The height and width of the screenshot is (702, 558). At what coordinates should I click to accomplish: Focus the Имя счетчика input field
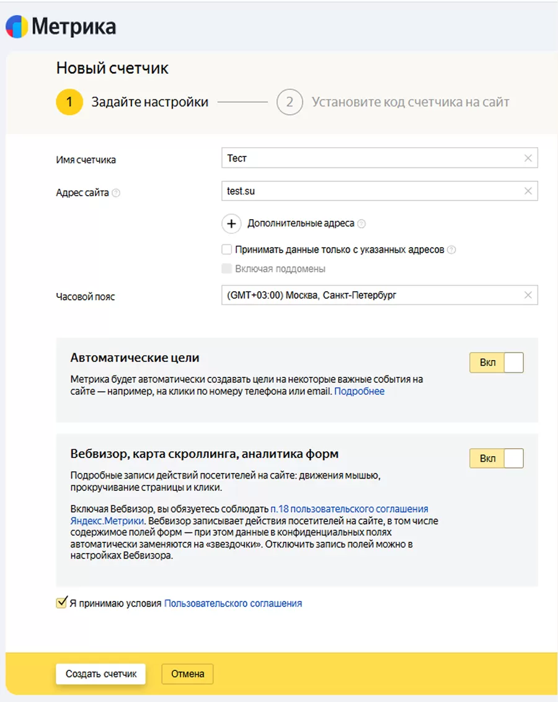(372, 158)
